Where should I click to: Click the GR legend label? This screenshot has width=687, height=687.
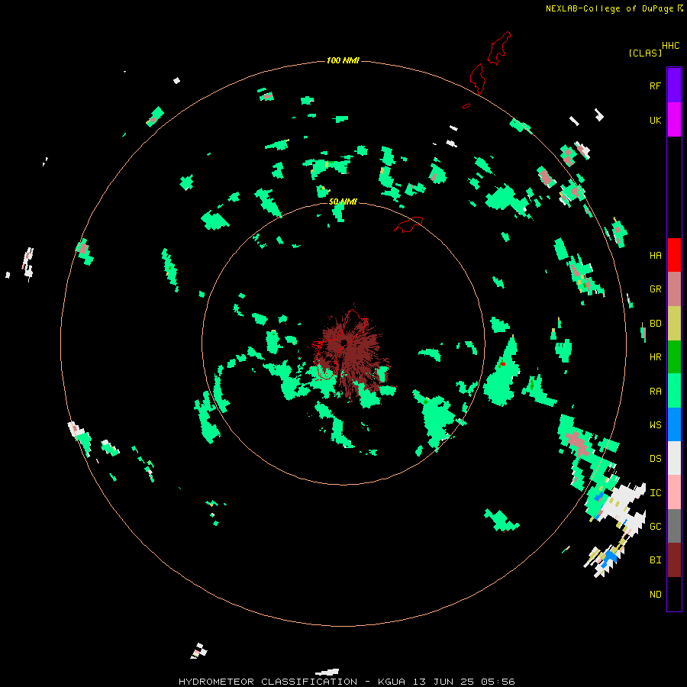655,289
